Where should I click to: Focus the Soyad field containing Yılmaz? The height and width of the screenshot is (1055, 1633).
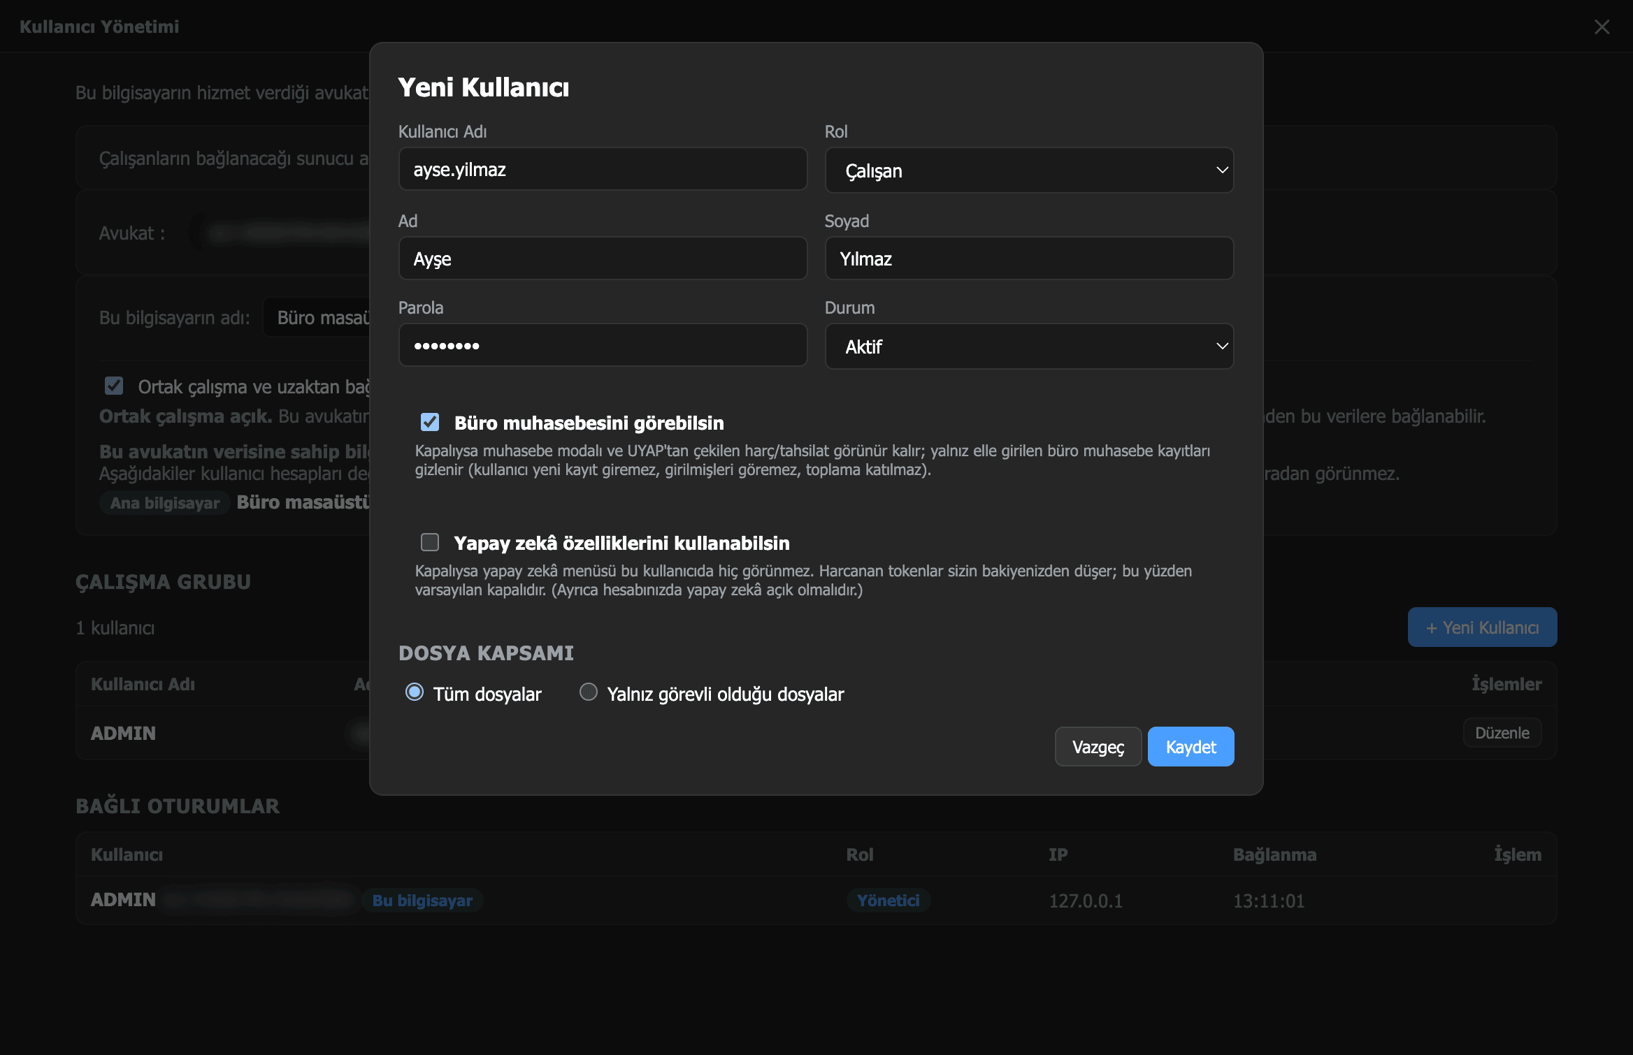tap(1029, 259)
